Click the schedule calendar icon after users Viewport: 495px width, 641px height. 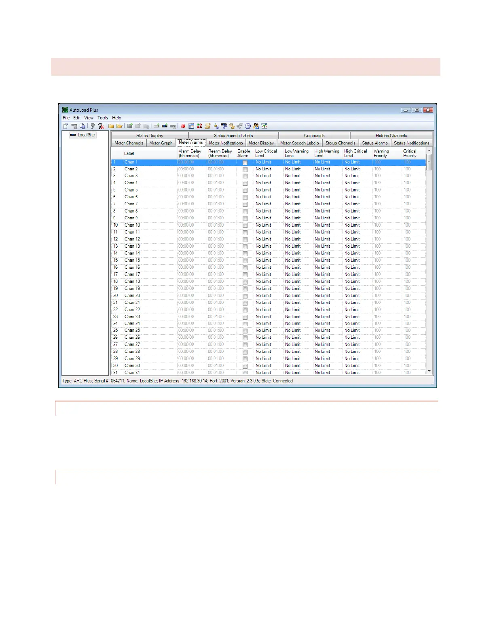[x=264, y=126]
